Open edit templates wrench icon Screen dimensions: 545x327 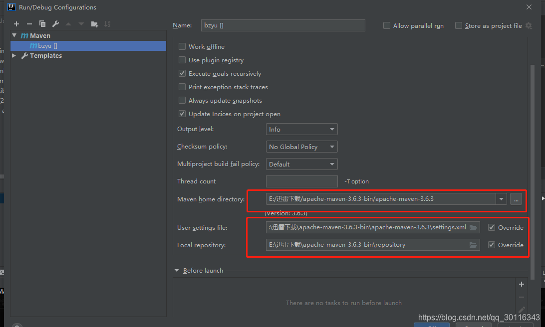coord(55,24)
